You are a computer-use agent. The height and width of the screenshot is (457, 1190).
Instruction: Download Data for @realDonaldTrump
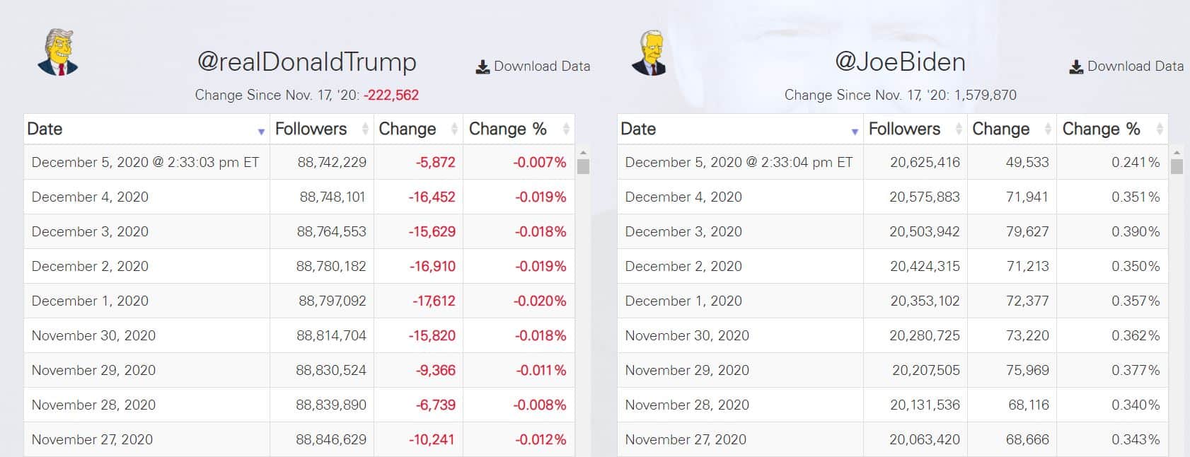coord(533,66)
